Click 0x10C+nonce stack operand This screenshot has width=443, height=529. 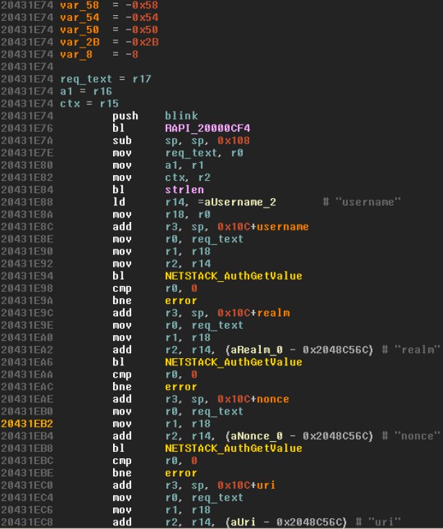pyautogui.click(x=254, y=399)
